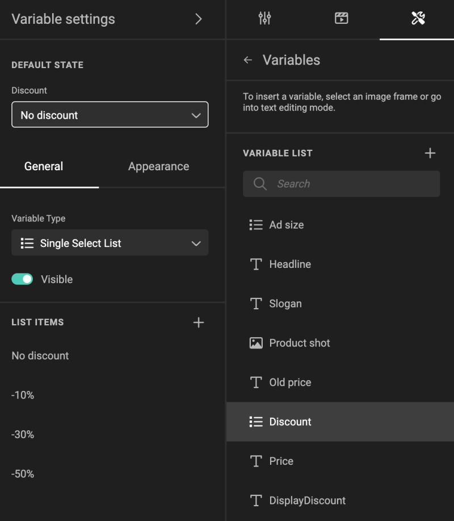Add a new list item

[x=198, y=322]
